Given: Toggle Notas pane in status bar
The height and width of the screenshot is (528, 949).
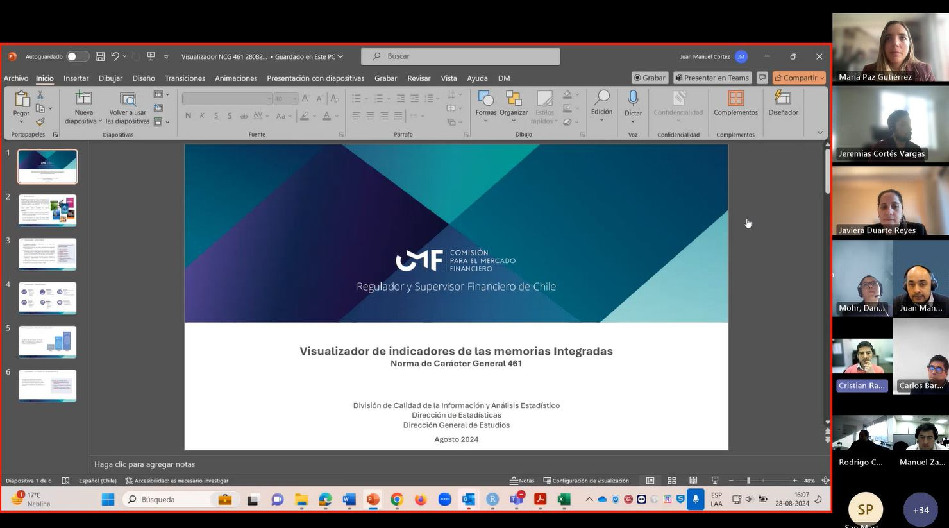Looking at the screenshot, I should point(522,481).
